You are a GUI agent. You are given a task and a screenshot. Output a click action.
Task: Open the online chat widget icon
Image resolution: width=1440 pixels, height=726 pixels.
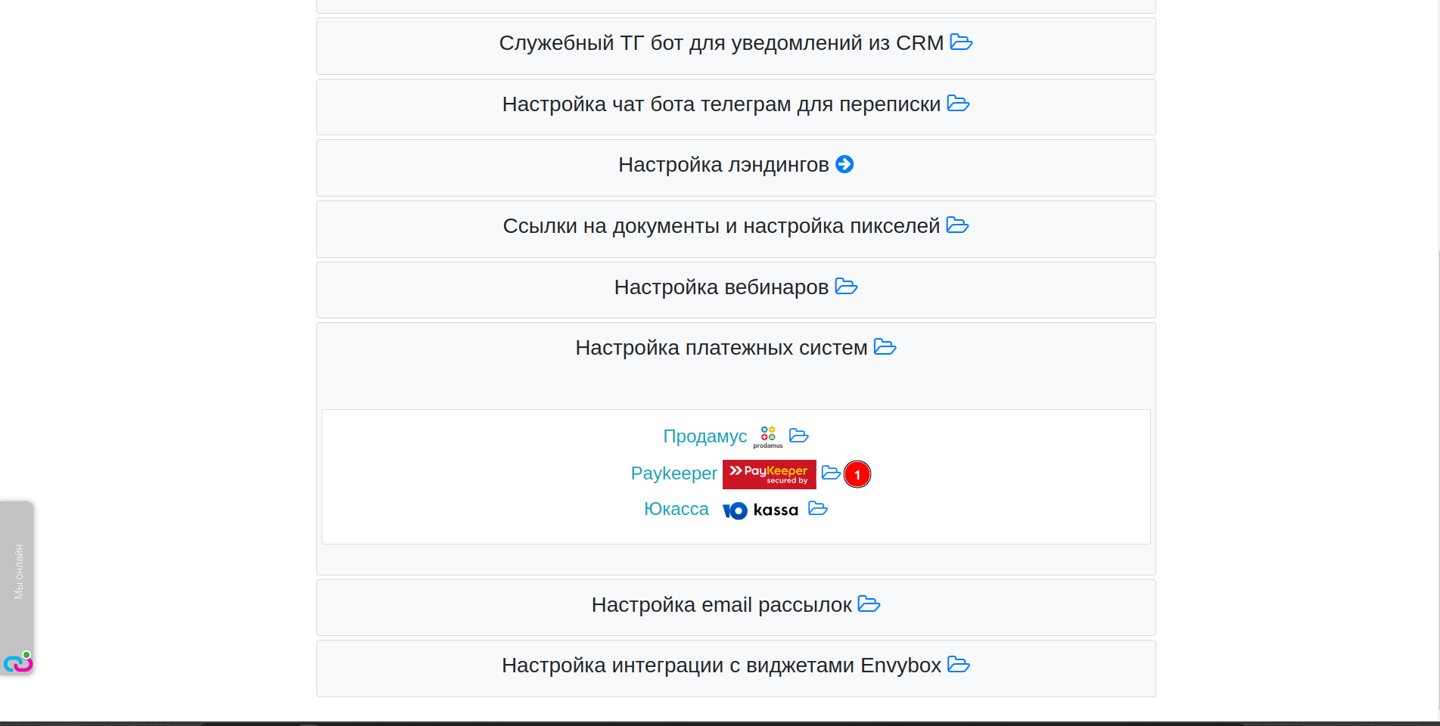click(x=17, y=663)
